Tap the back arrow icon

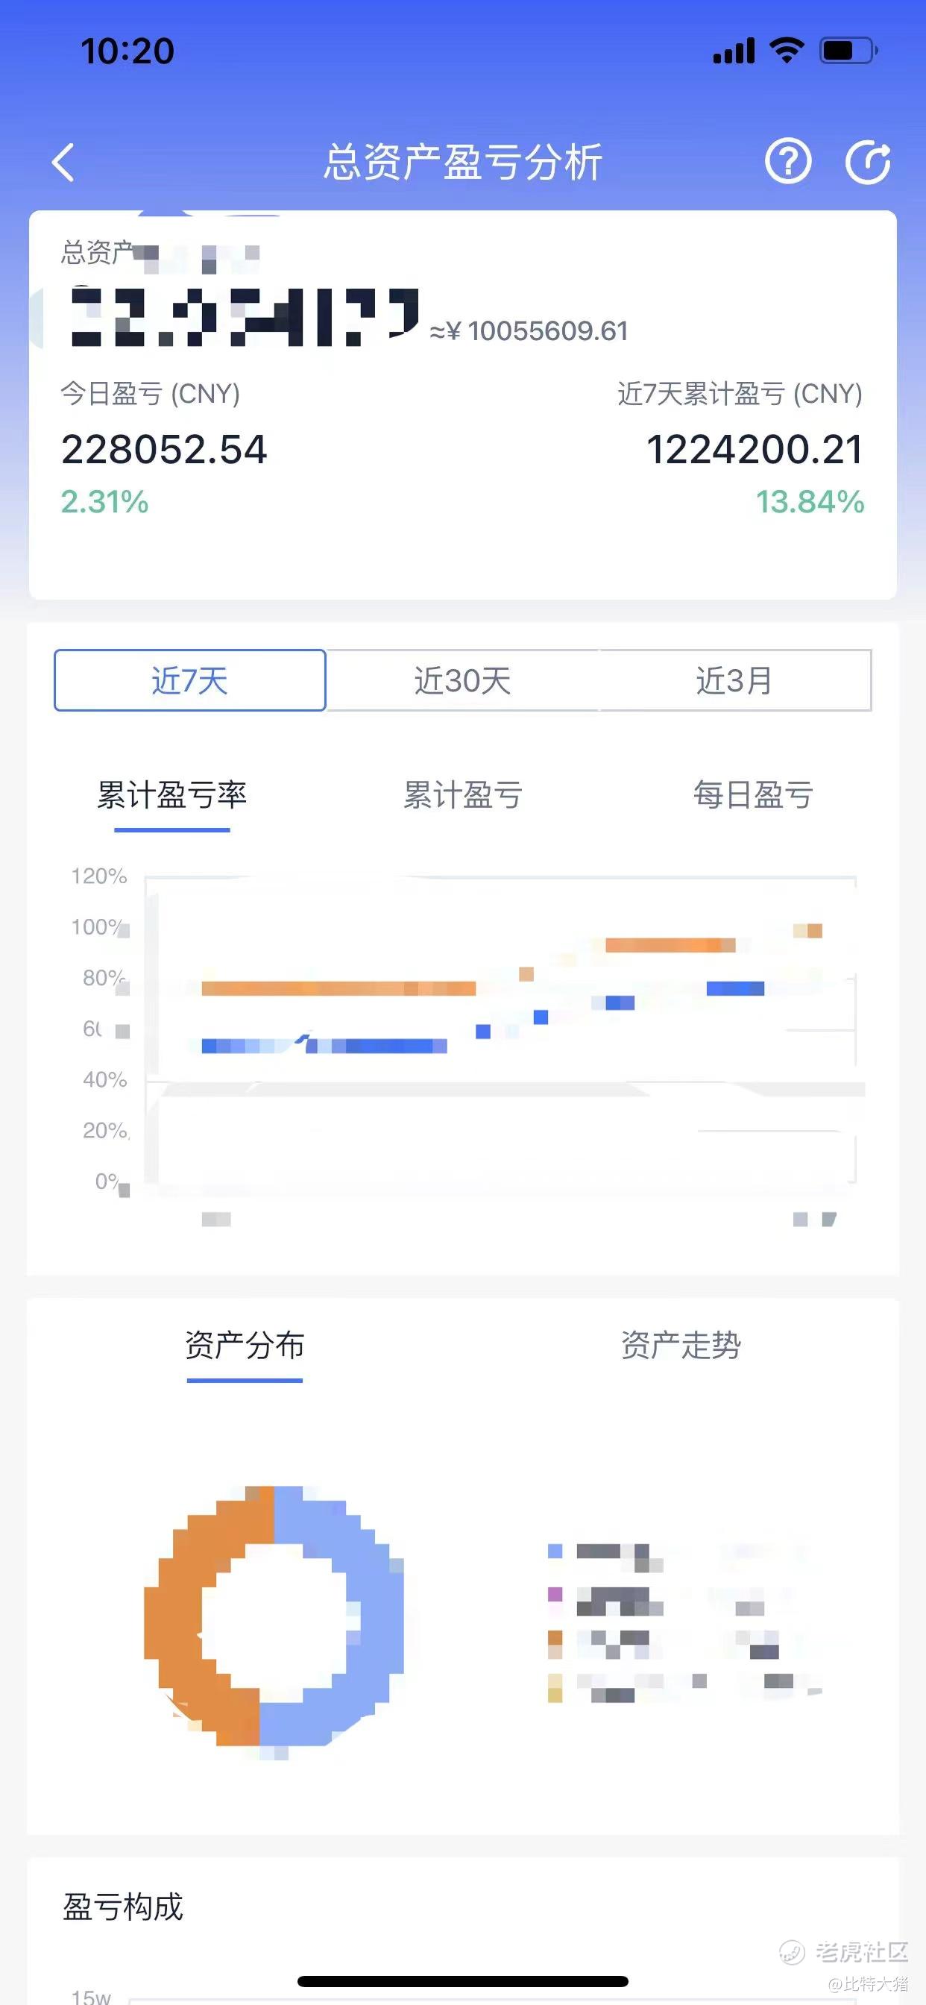pos(64,163)
